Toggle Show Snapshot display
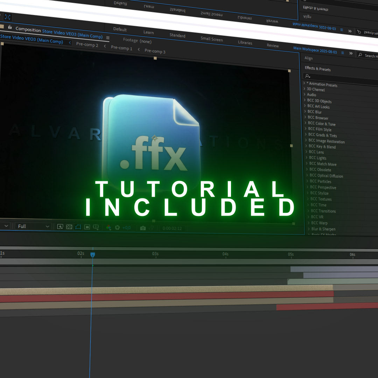This screenshot has height=378, width=378. point(152,227)
